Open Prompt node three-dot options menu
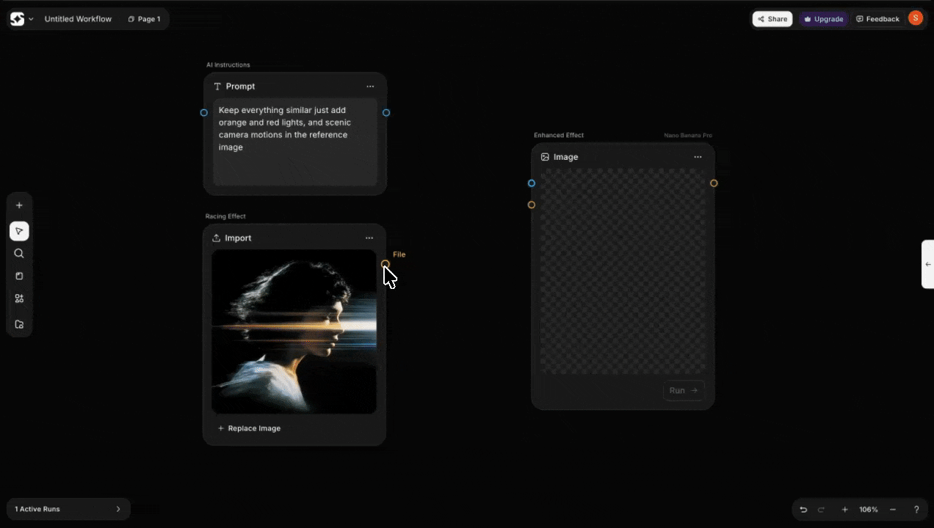Screen dimensions: 934x528 pos(370,87)
